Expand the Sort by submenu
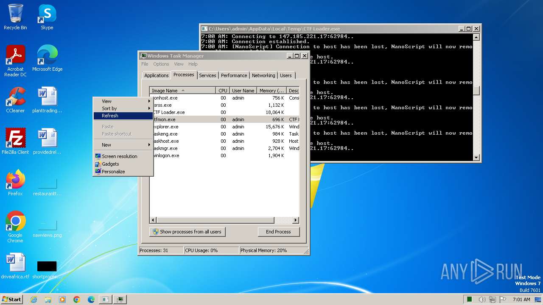This screenshot has height=305, width=543. click(x=123, y=108)
